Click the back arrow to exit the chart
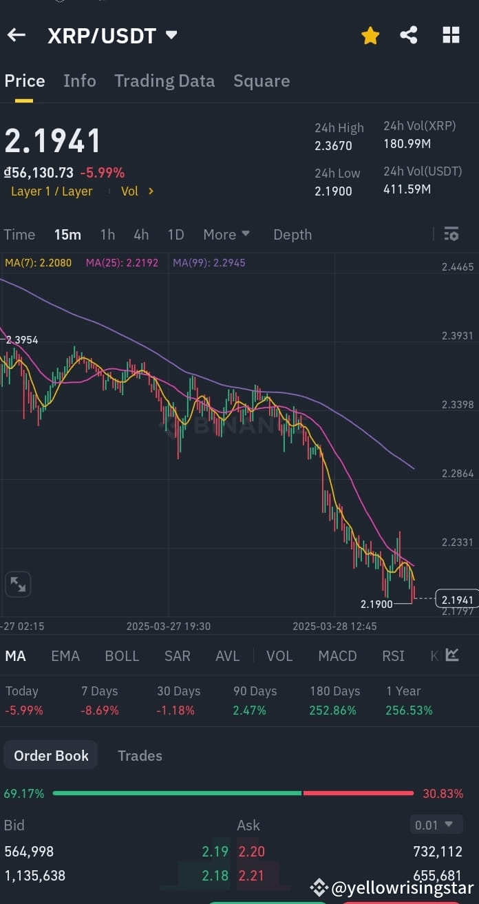 [16, 34]
